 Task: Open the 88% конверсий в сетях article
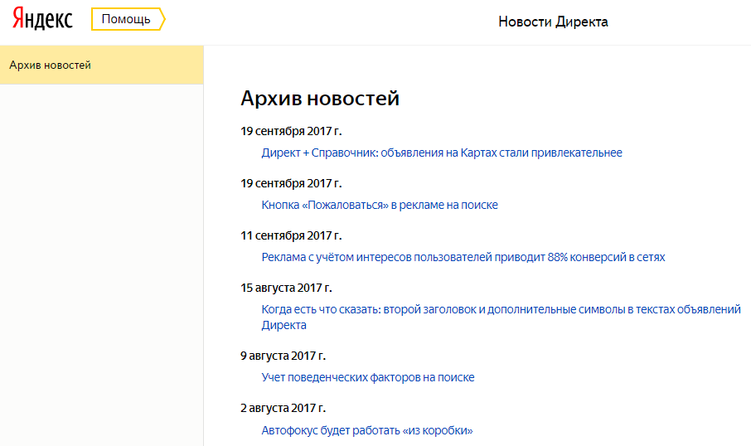click(463, 257)
